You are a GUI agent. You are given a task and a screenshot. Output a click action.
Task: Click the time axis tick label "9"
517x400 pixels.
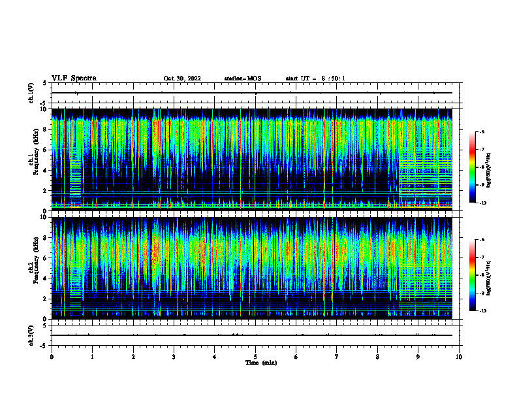(x=418, y=357)
